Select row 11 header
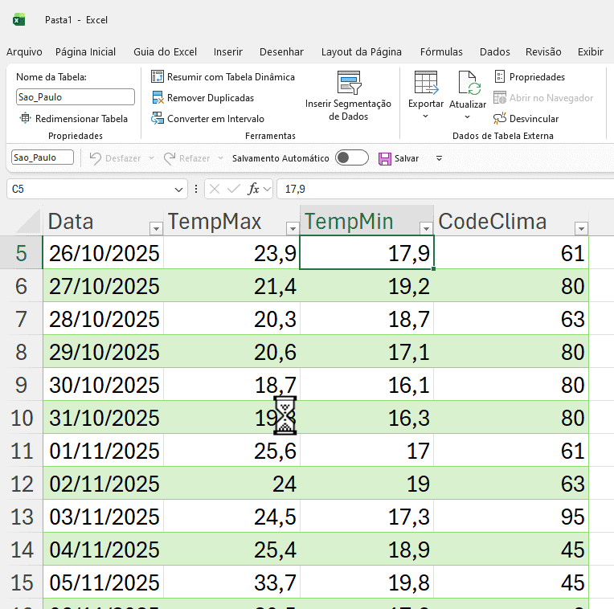614x609 pixels. 21,451
